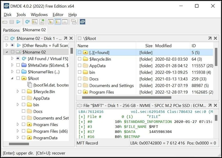Screen dimensions: 222x158
Task: Click refresh icon in tree panel header
Action: click(13, 38)
